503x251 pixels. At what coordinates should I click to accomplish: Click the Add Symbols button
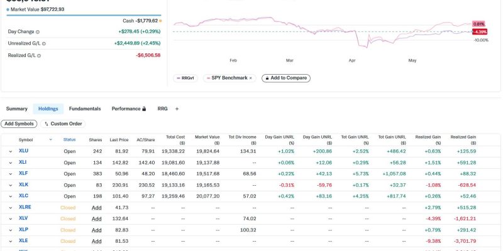coord(19,124)
